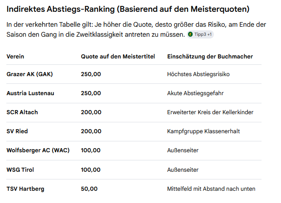Open the Tipp3 +1 source chip
Screen dimensions: 281x203
point(200,34)
